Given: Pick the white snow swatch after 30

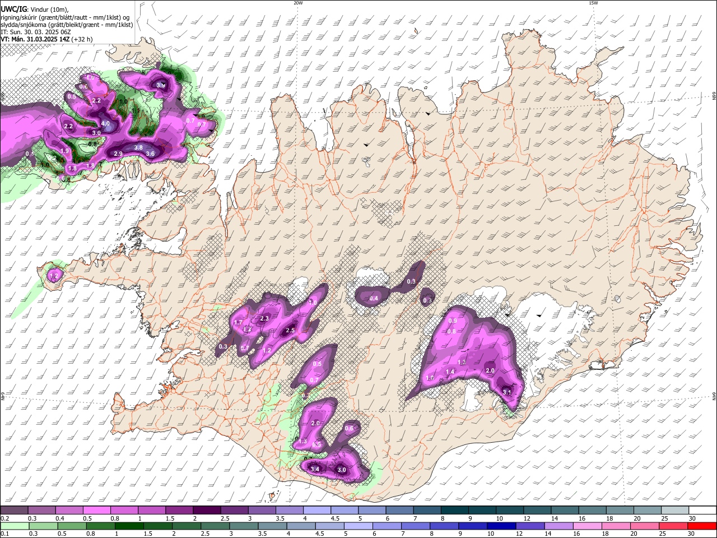Looking at the screenshot, I should (x=702, y=510).
